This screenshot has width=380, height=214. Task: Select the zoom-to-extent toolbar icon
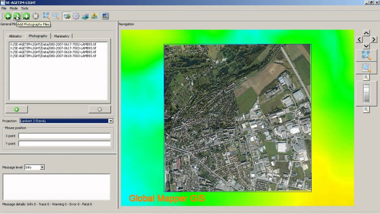click(46, 16)
